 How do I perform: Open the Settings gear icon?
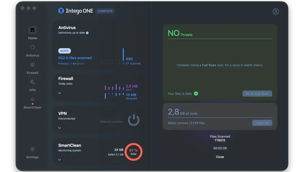32,149
